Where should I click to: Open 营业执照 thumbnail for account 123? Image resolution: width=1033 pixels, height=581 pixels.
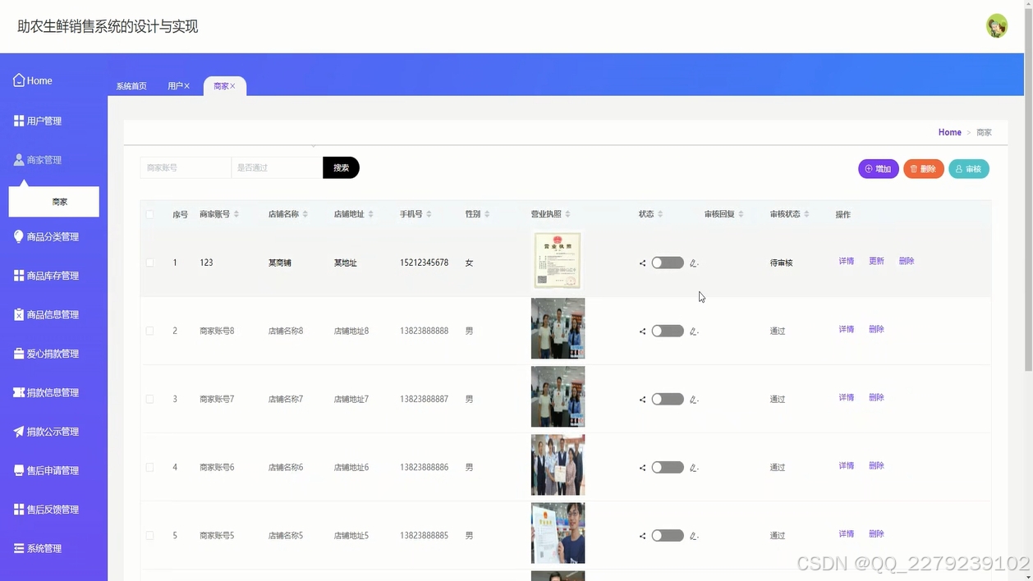pos(558,261)
